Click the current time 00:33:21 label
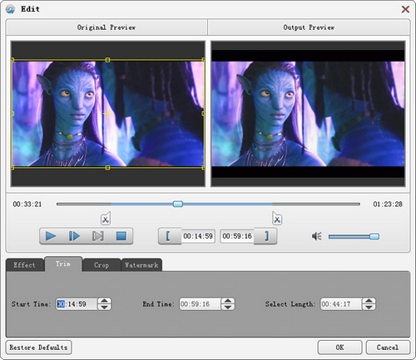This screenshot has height=360, width=416. tap(27, 205)
